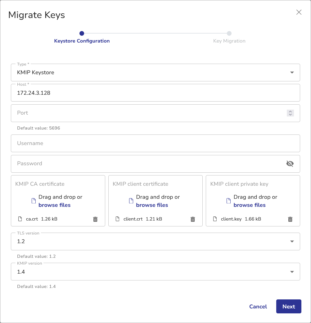
Task: Delete the ca.crt uploaded file
Action: click(95, 219)
